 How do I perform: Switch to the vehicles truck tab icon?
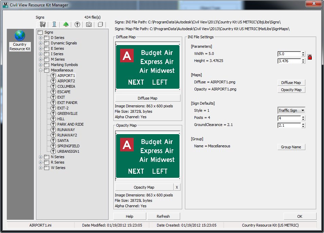[x=43, y=24]
